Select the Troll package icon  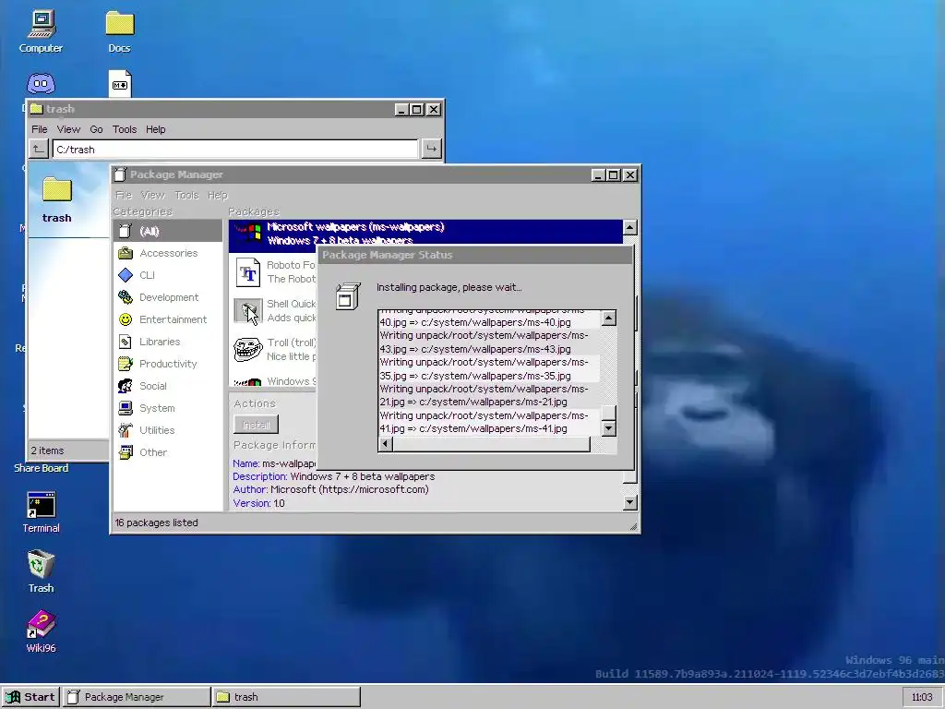click(x=247, y=350)
